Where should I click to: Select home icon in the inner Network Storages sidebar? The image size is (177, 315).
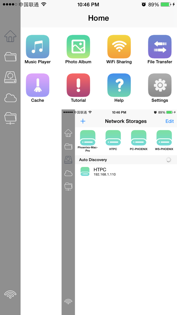[68, 133]
